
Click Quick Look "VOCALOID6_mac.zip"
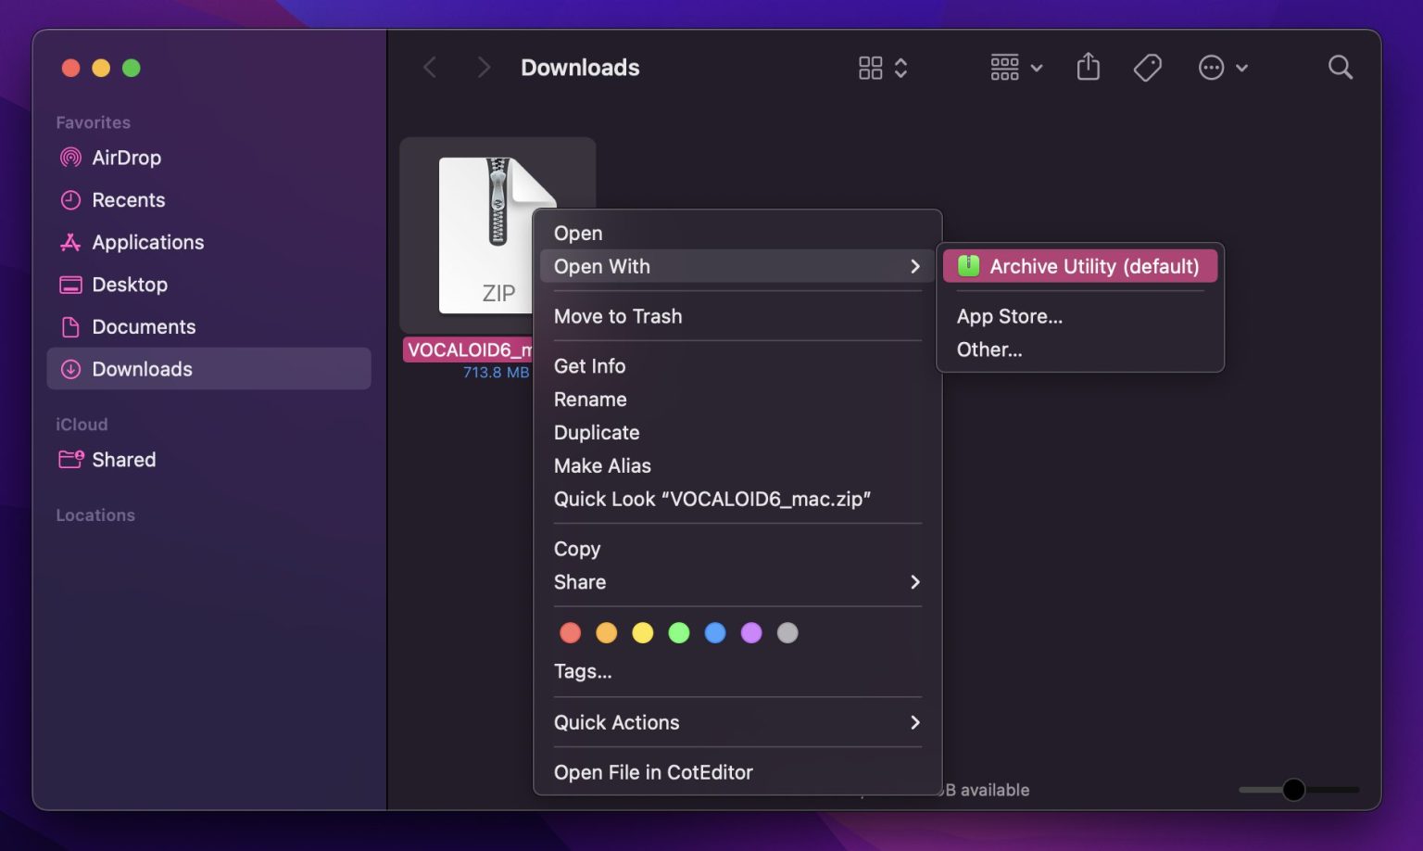click(711, 499)
